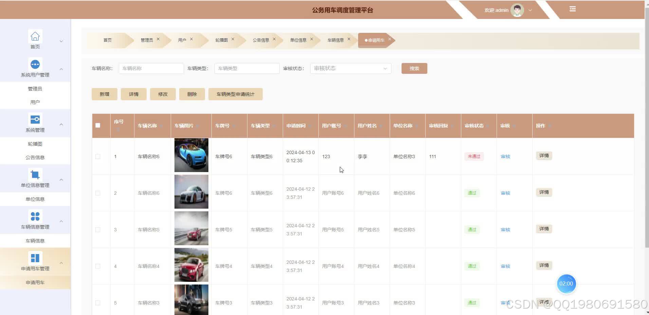
Task: Click the blue 02:00 timer bubble
Action: click(x=566, y=284)
